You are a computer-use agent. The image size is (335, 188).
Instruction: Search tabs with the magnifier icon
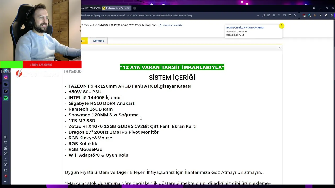point(314,8)
